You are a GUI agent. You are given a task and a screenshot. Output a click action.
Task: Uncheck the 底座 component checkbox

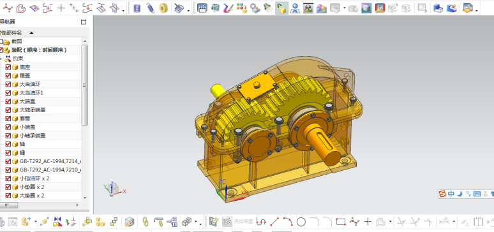coord(8,67)
